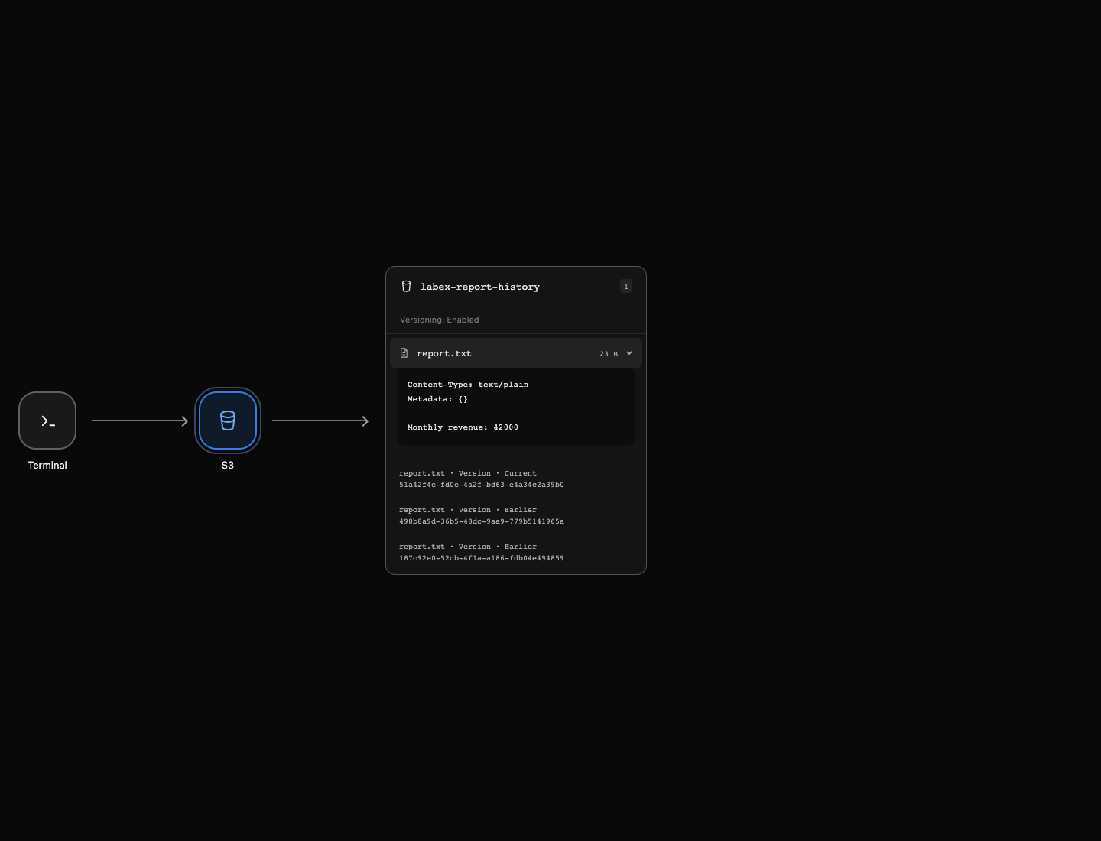The height and width of the screenshot is (841, 1101).
Task: Click the report.txt file name in header row
Action: [444, 353]
